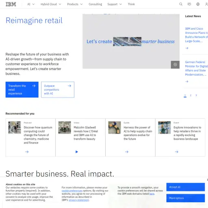Expand the Products menu
This screenshot has width=208, height=208.
click(75, 4)
